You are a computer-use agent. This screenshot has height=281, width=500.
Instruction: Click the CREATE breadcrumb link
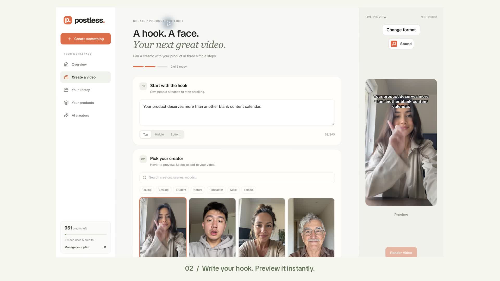(x=139, y=21)
